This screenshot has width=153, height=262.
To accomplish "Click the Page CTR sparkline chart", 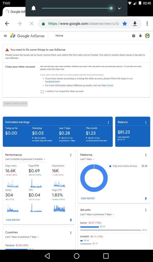I will (x=59, y=208).
